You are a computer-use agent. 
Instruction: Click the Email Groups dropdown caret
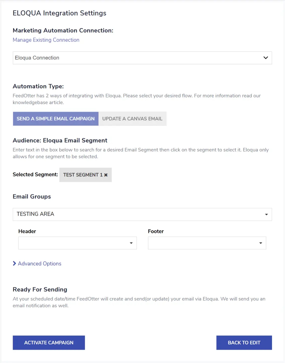266,214
